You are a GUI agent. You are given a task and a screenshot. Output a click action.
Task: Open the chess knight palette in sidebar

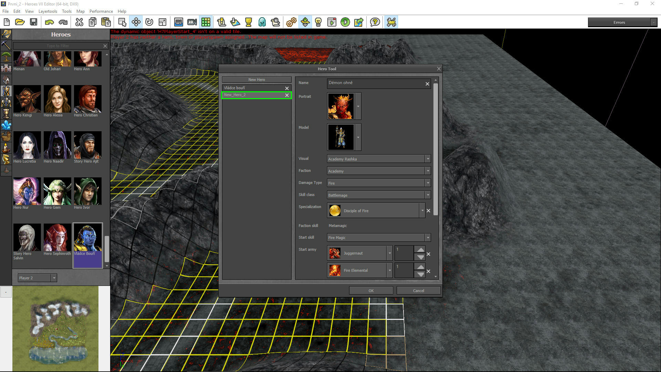click(6, 159)
